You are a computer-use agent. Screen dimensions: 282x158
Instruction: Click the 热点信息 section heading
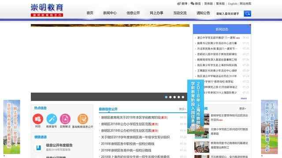tap(41, 108)
